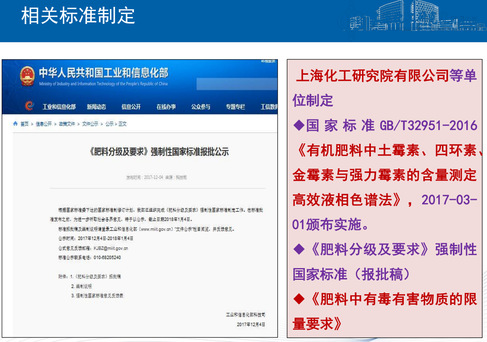This screenshot has width=487, height=342.
Task: Click the 公示 breadcrumb link before 正文
Action: pos(109,124)
